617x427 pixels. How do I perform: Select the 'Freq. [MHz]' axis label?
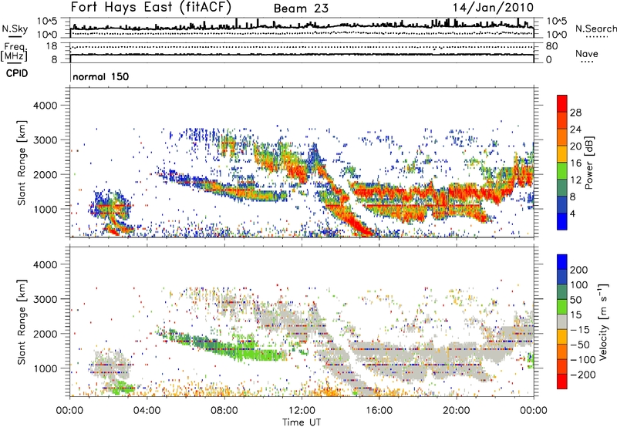tap(14, 52)
